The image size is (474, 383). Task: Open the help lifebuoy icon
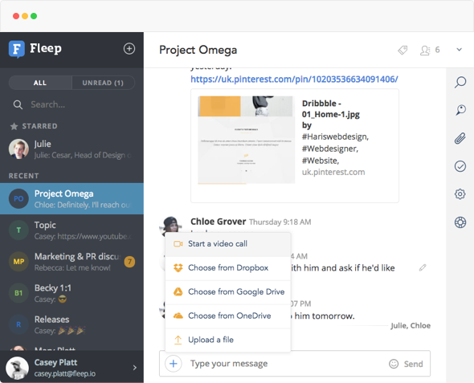point(460,222)
